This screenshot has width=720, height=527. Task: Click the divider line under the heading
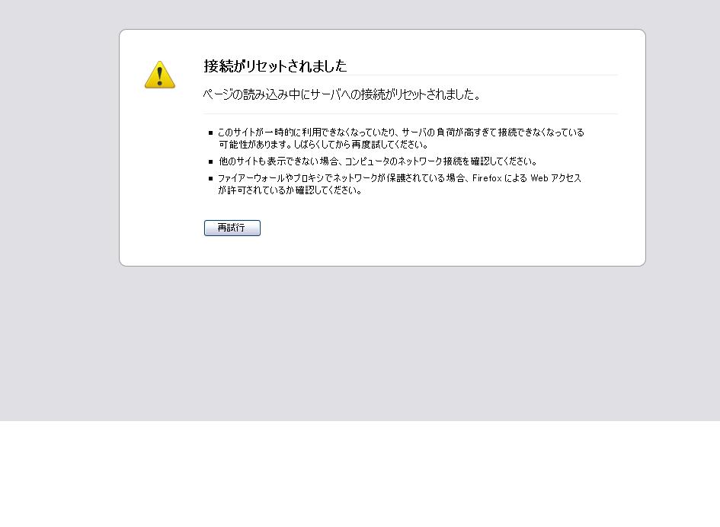coord(411,75)
